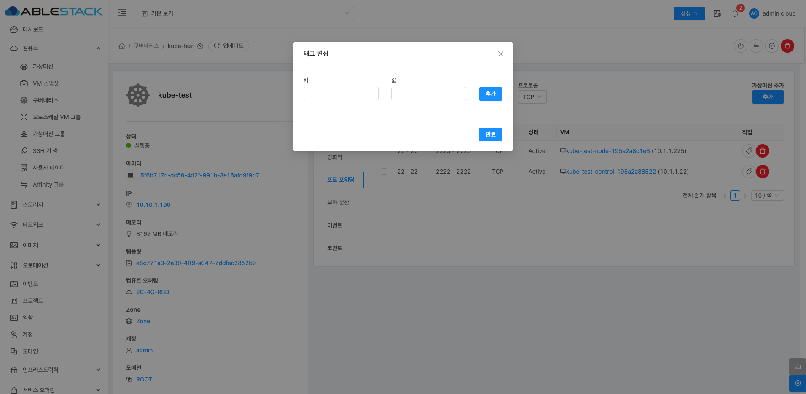Expand the 오토메이션 sidebar section

[54, 265]
